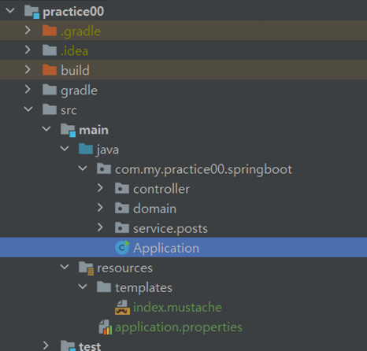Expand the build folder

28,69
